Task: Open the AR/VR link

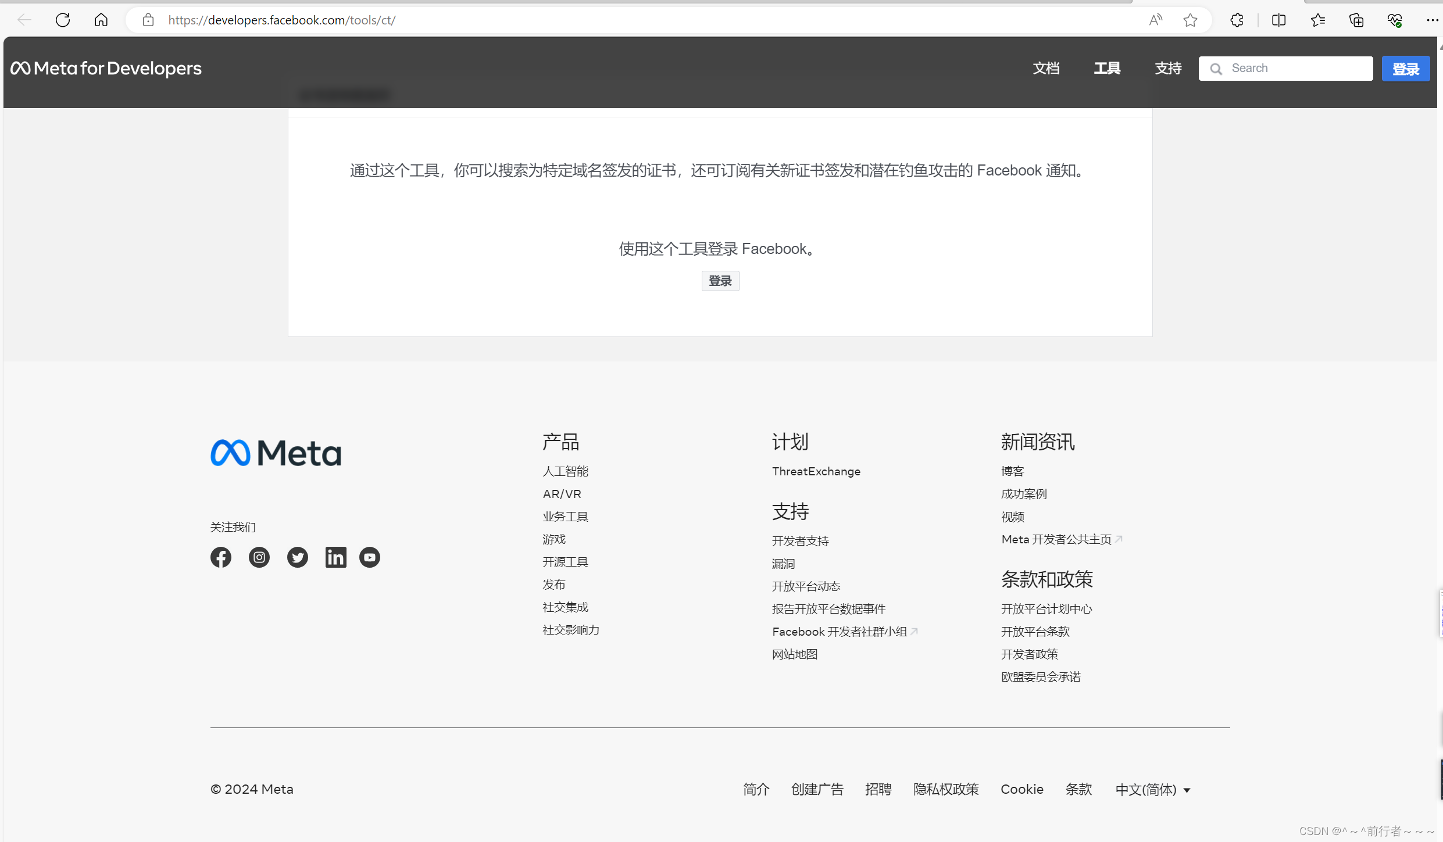Action: (562, 494)
